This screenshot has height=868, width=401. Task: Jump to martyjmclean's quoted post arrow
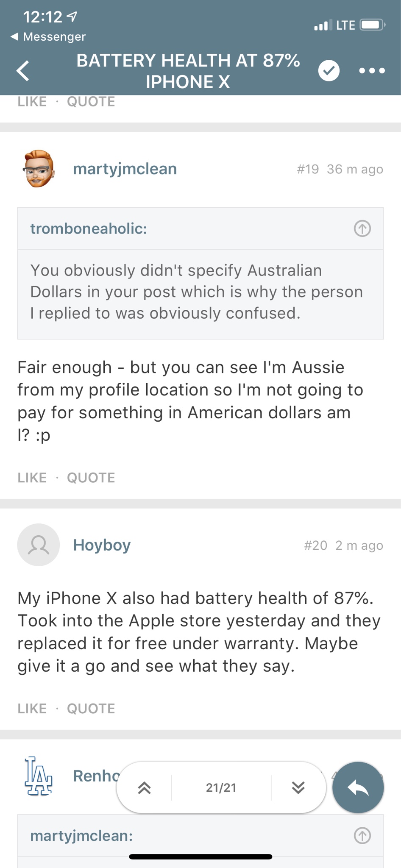click(362, 835)
